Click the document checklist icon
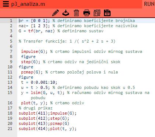Image resolution: width=155 pixels, height=137 pixels. pos(97,13)
